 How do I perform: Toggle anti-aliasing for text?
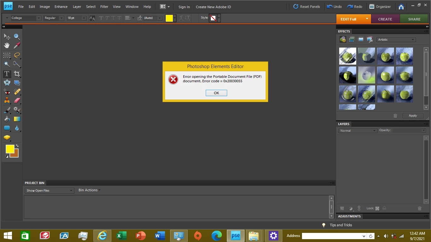(x=92, y=18)
